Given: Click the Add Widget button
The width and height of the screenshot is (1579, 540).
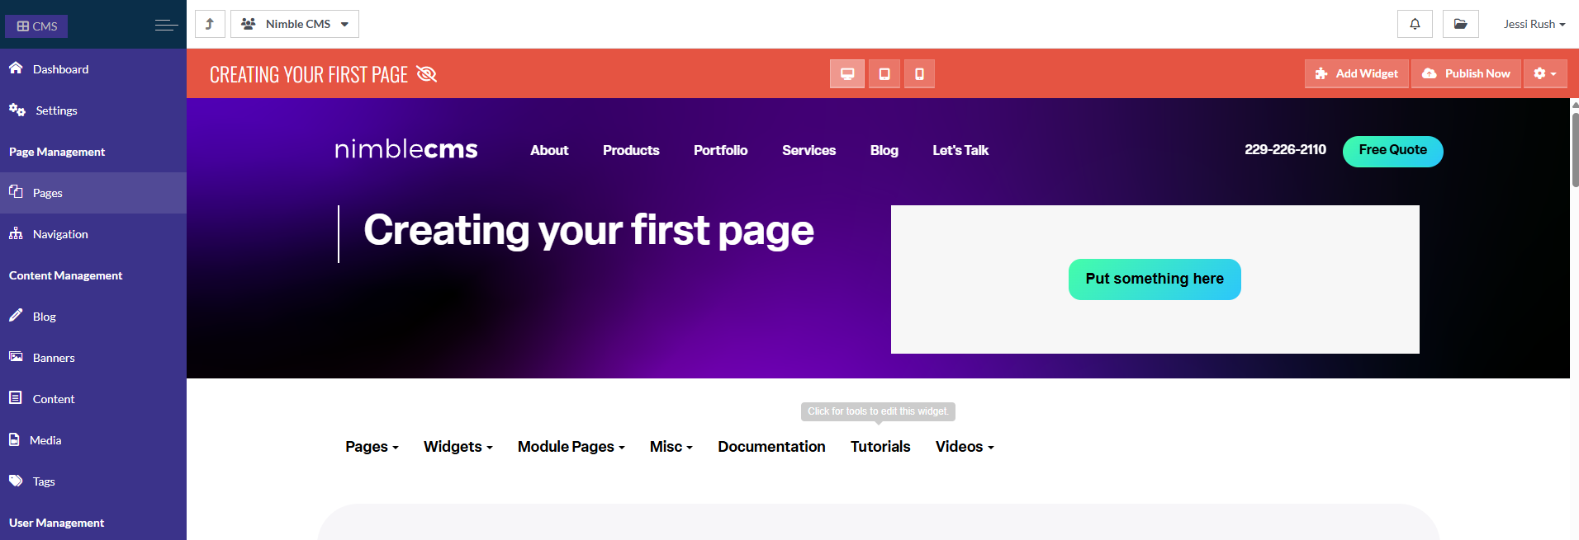Looking at the screenshot, I should coord(1357,73).
